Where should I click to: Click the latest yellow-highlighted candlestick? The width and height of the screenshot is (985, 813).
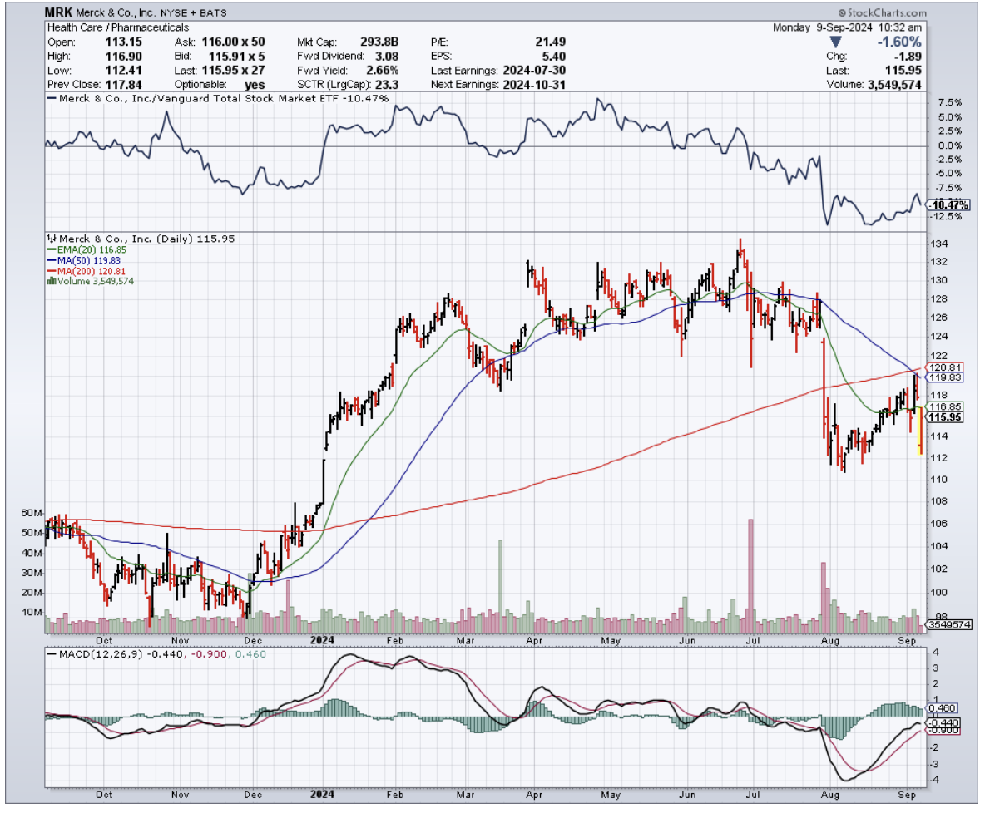tap(919, 435)
